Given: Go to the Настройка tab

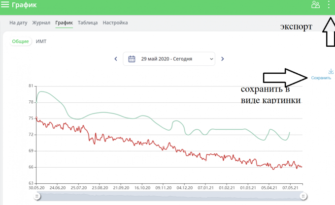Looking at the screenshot, I should [115, 23].
